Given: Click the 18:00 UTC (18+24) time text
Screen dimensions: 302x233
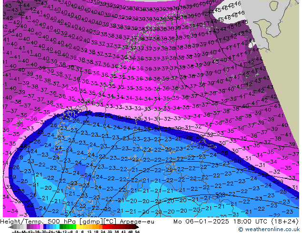Looking at the screenshot, I should pos(266,222).
